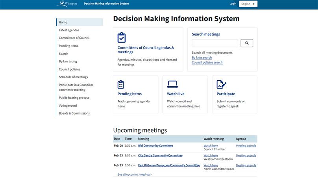
Task: Open Latest agendas in sidebar
Action: tap(69, 30)
